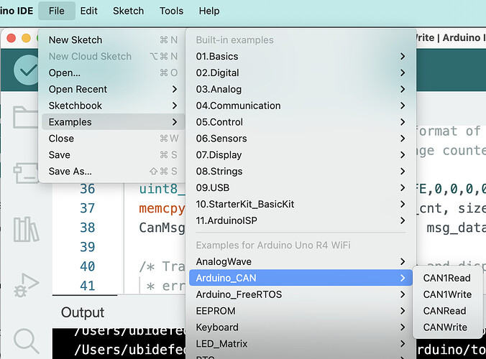The height and width of the screenshot is (359, 486).
Task: Choose Open... from File menu
Action: coord(113,73)
